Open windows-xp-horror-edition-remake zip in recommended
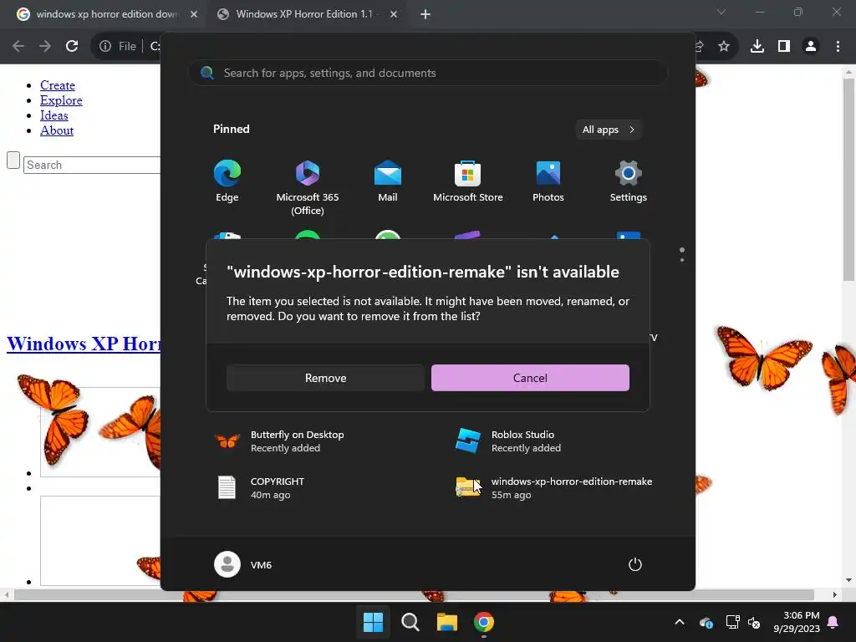Viewport: 856px width, 642px height. click(553, 488)
